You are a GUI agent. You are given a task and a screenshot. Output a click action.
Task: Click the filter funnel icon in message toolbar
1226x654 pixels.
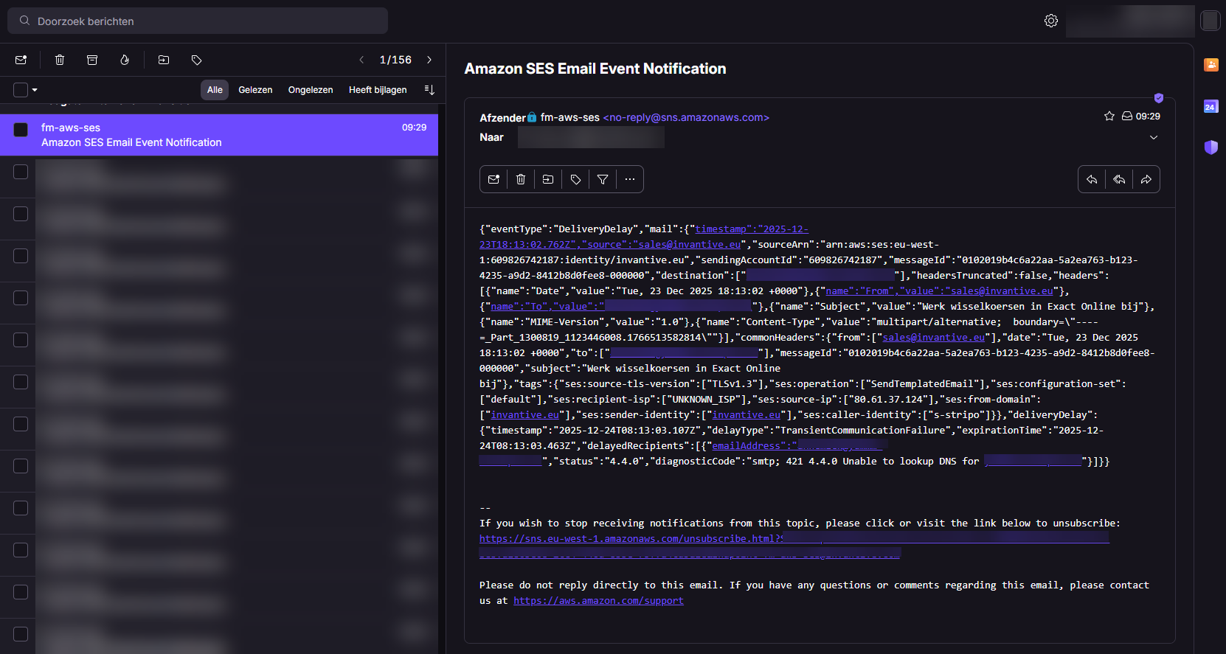click(x=603, y=179)
